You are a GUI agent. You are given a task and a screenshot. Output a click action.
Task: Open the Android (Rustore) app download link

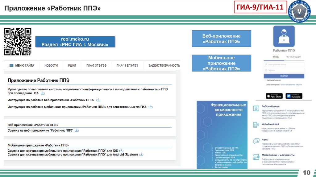73,154
